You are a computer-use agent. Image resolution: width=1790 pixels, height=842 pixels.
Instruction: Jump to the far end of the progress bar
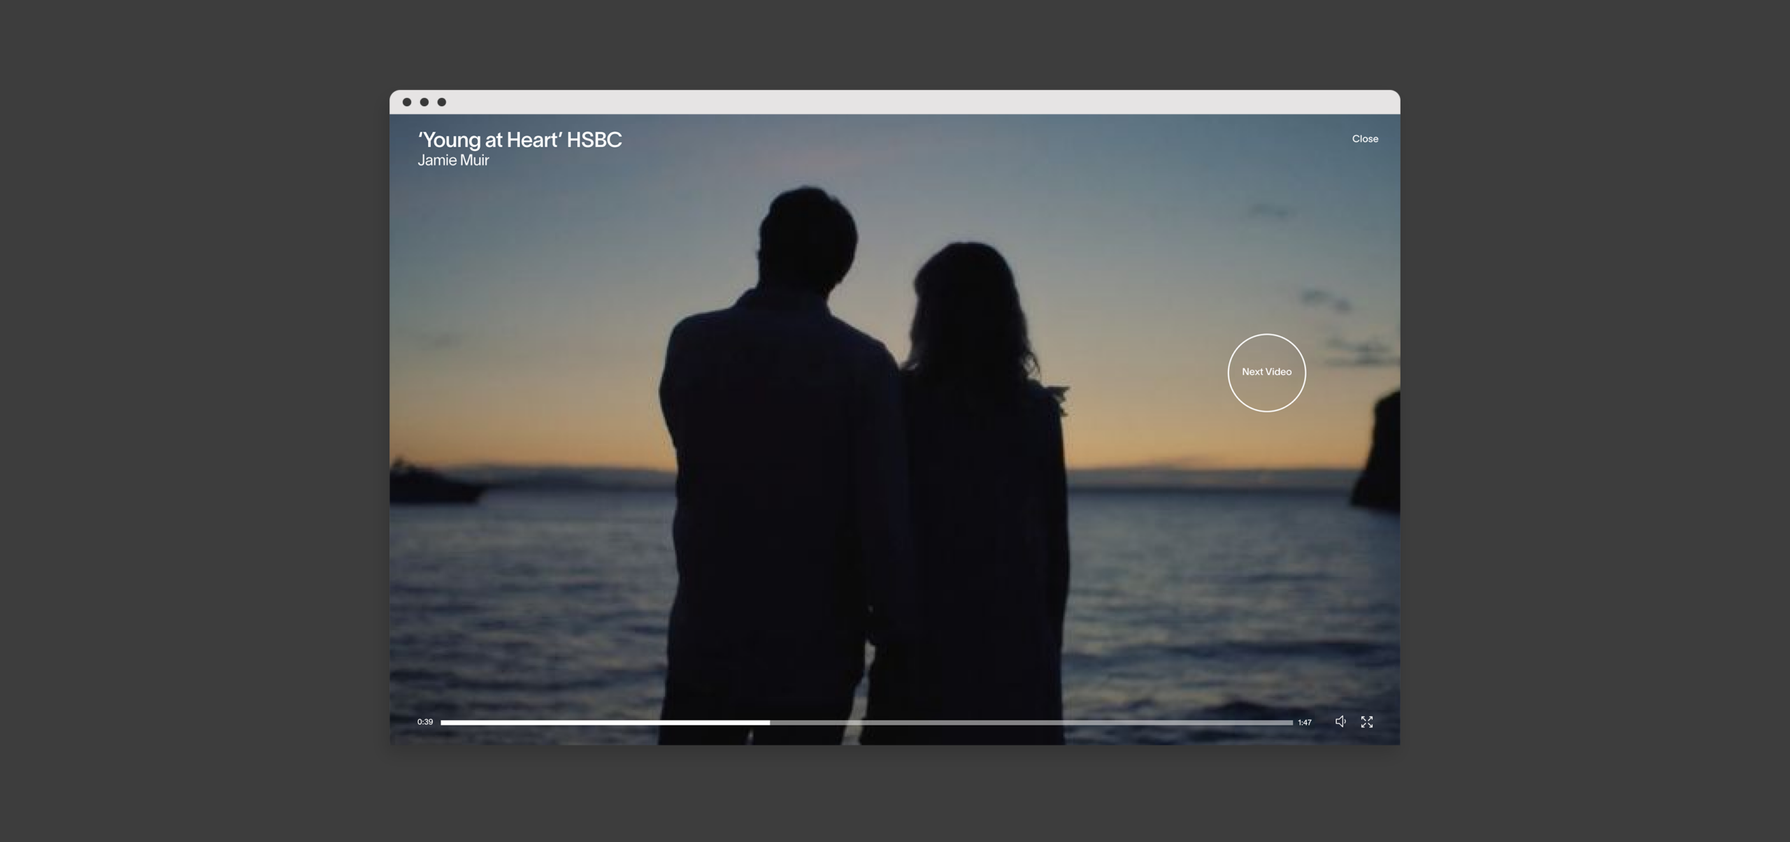point(1291,723)
